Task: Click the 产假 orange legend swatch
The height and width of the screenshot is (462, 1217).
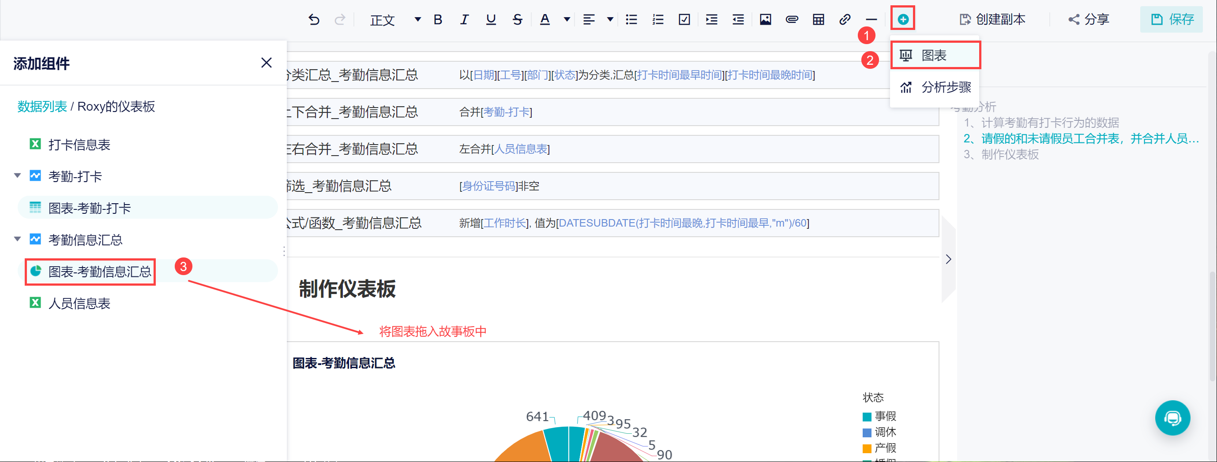Action: click(x=867, y=448)
